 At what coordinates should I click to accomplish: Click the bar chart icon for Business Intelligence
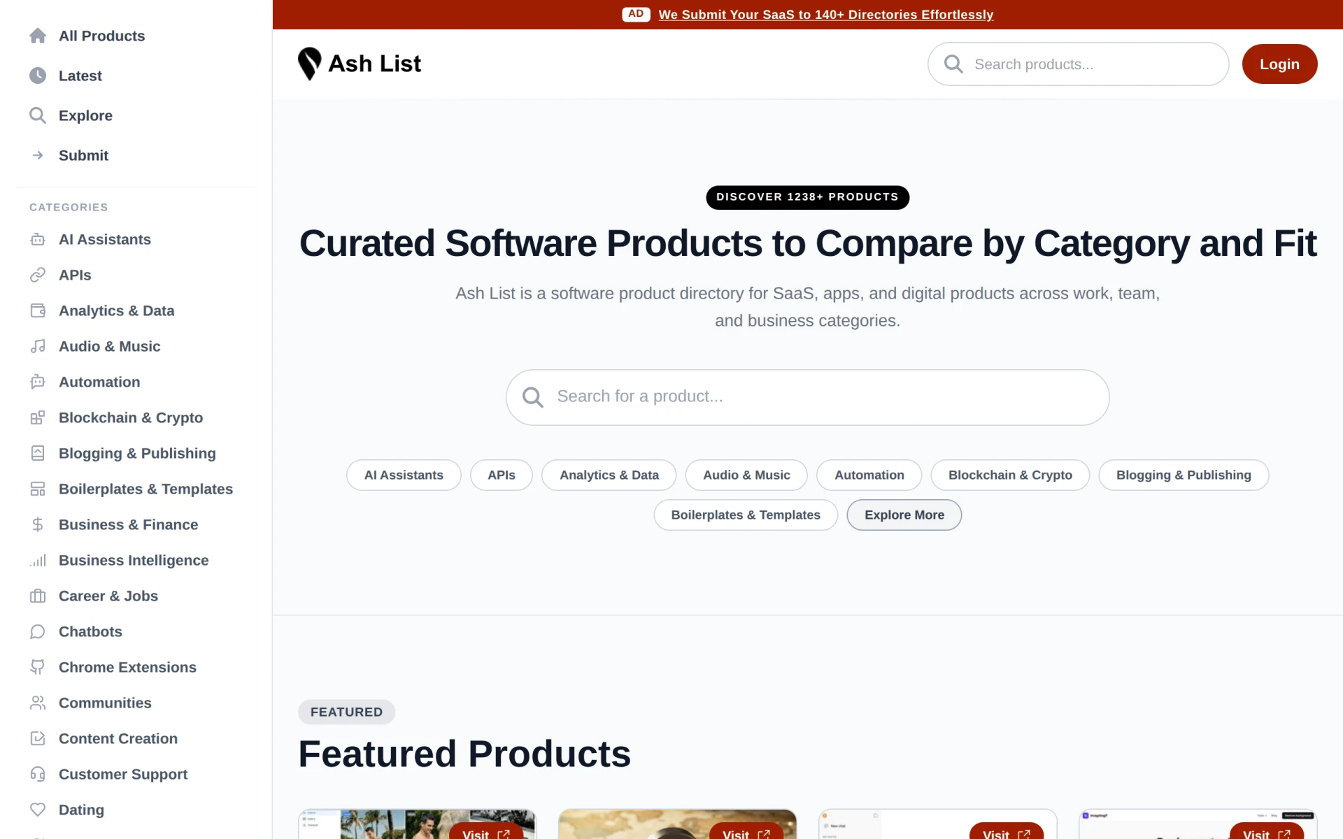[x=38, y=560]
